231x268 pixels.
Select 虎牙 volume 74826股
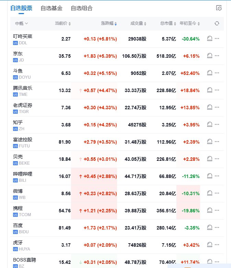[x=137, y=245]
